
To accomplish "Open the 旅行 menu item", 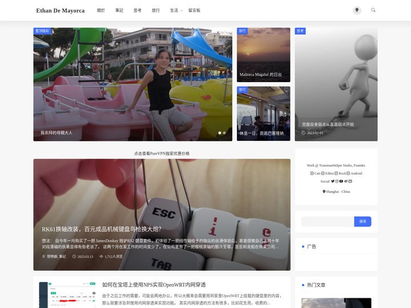I will pos(156,10).
